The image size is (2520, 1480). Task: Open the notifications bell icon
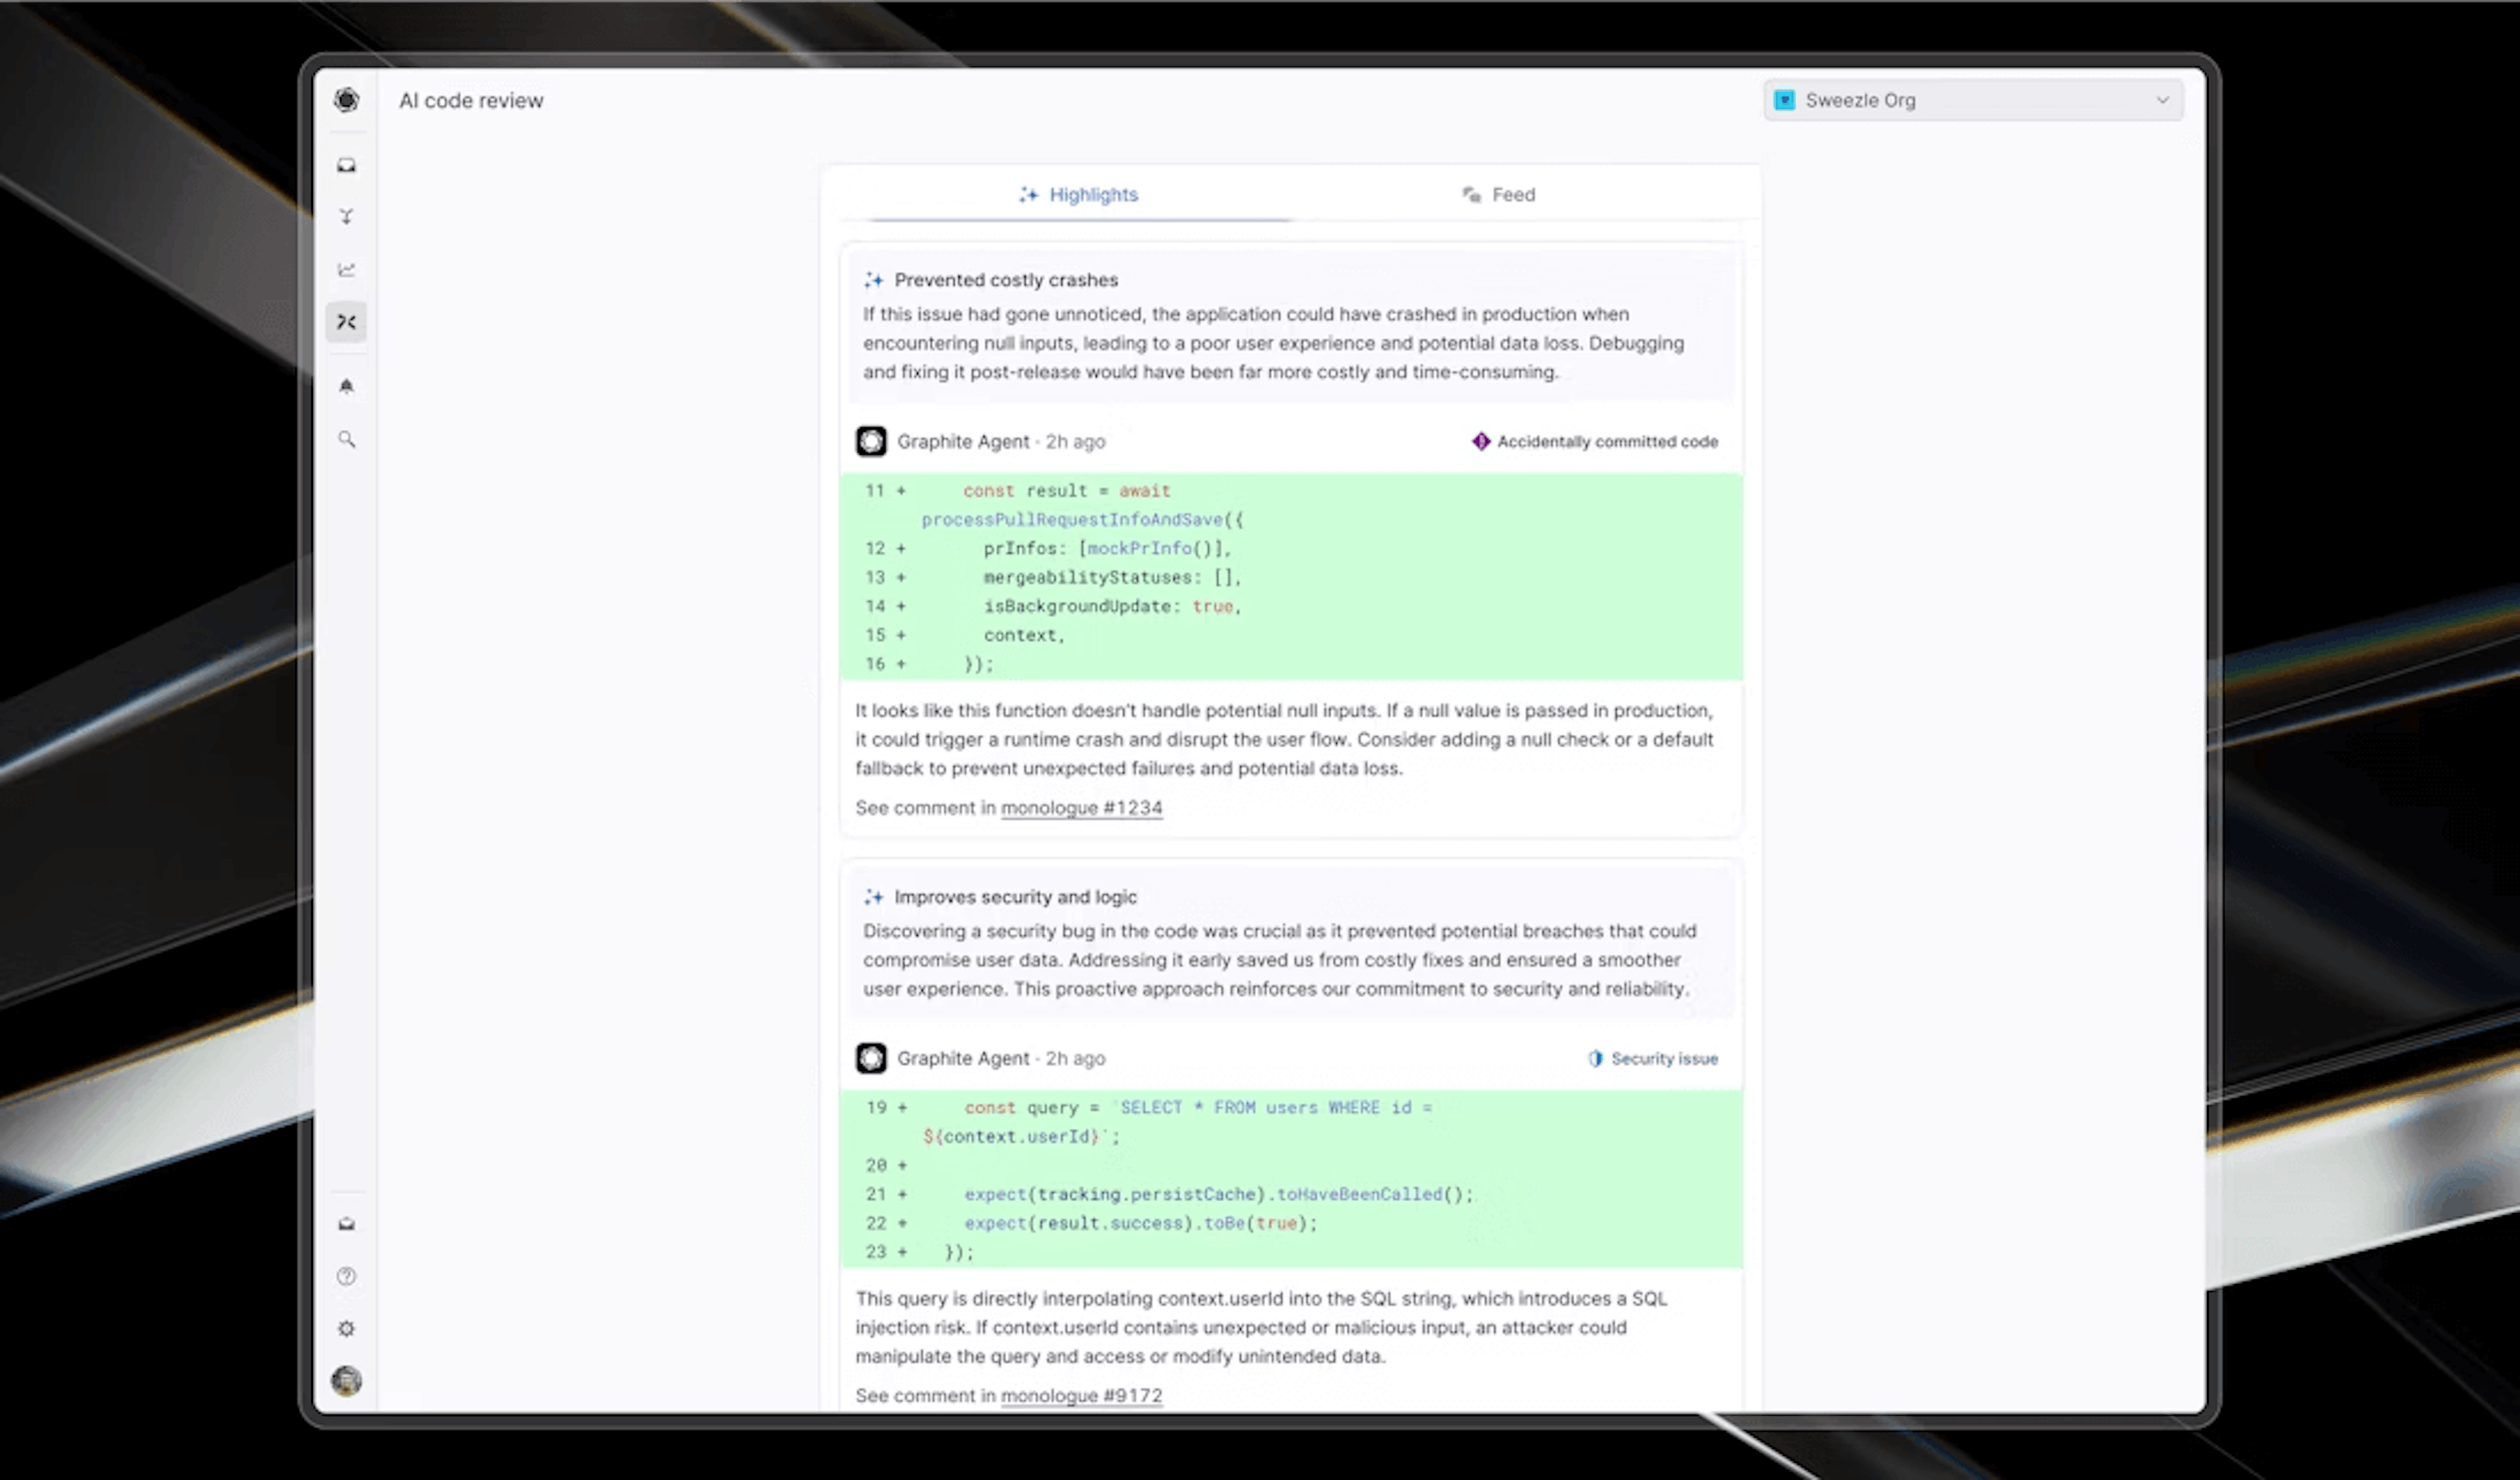(347, 386)
